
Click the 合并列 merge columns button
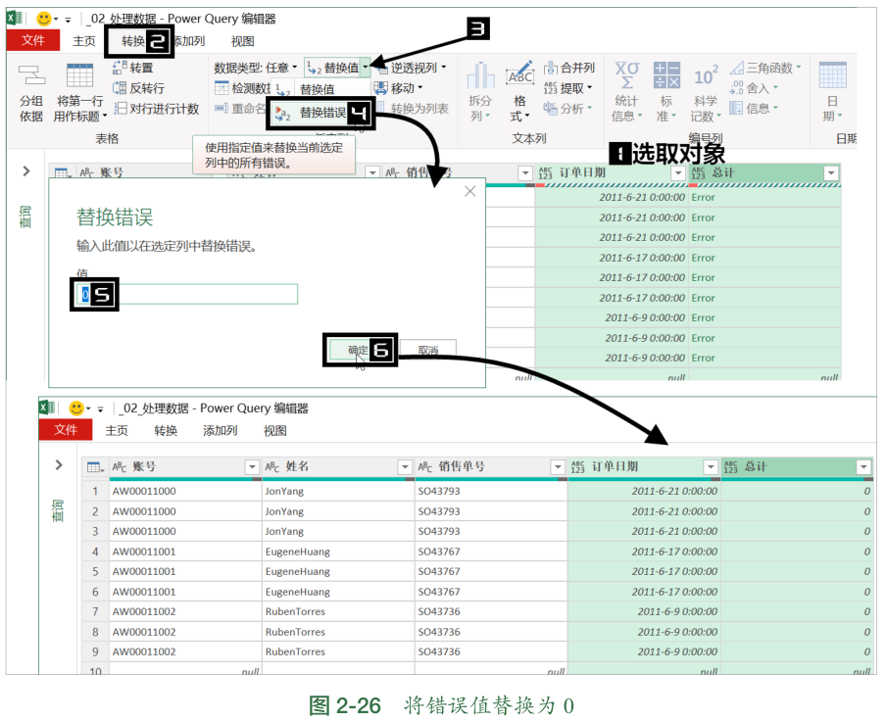pyautogui.click(x=569, y=68)
